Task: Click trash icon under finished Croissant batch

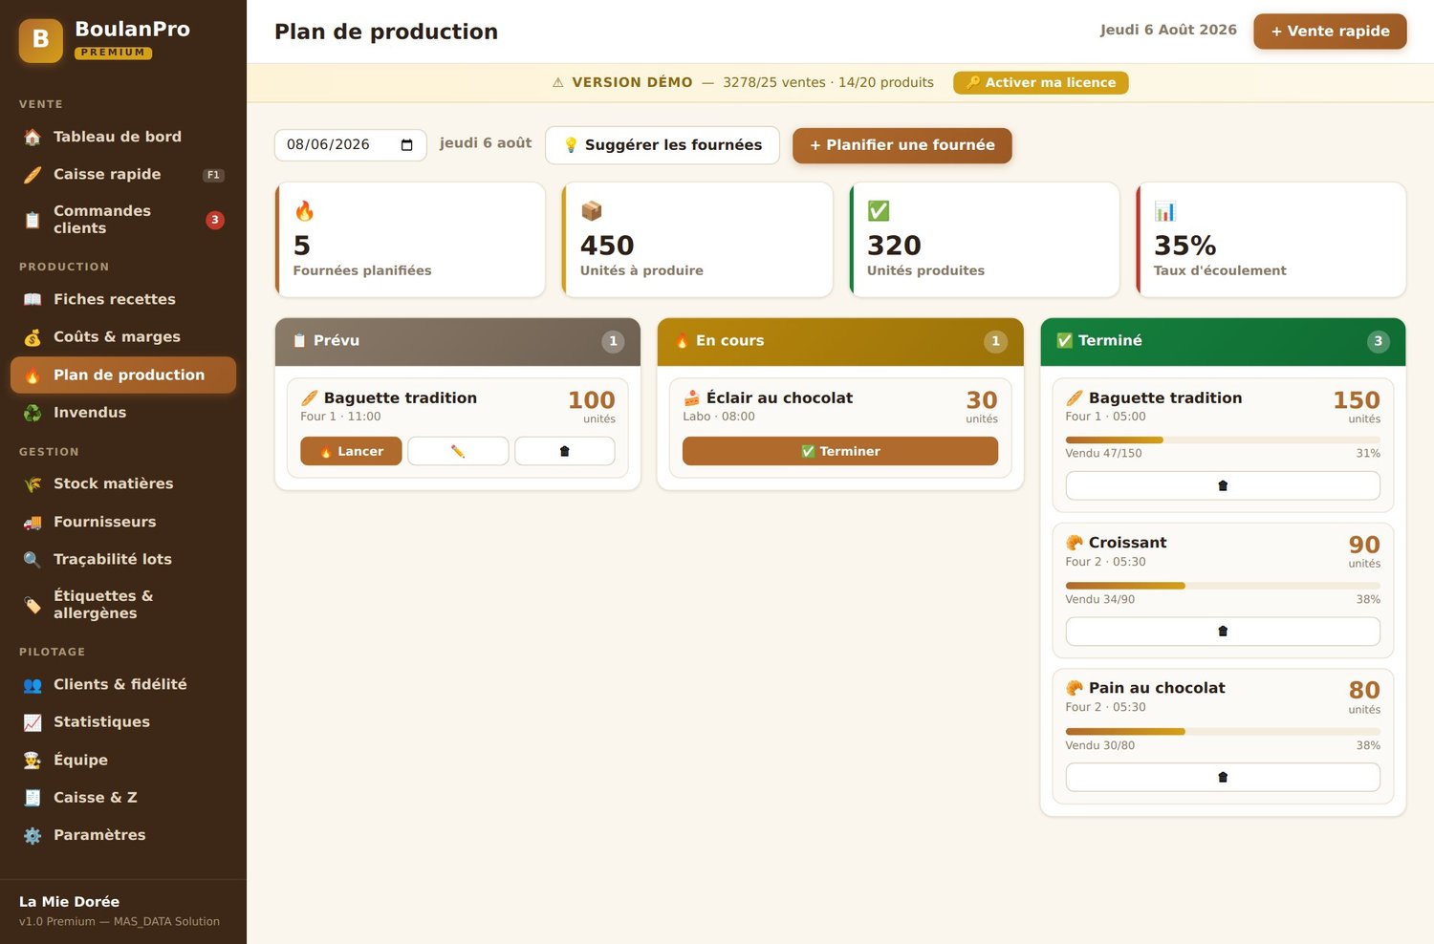Action: (x=1223, y=632)
